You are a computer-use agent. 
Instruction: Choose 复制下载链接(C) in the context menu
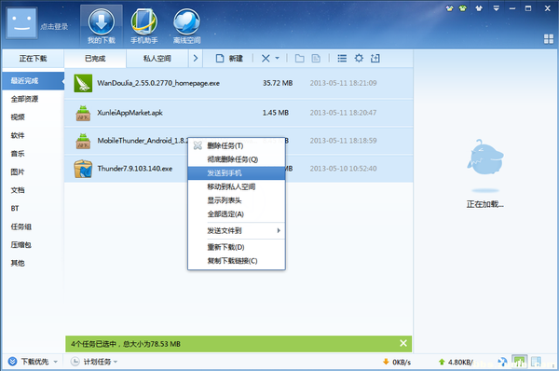pos(237,261)
